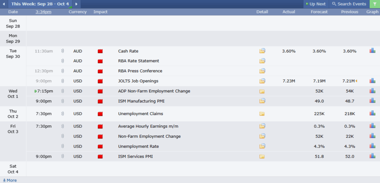
Task: Open graph for JOLTS Job Openings
Action: tap(372, 81)
